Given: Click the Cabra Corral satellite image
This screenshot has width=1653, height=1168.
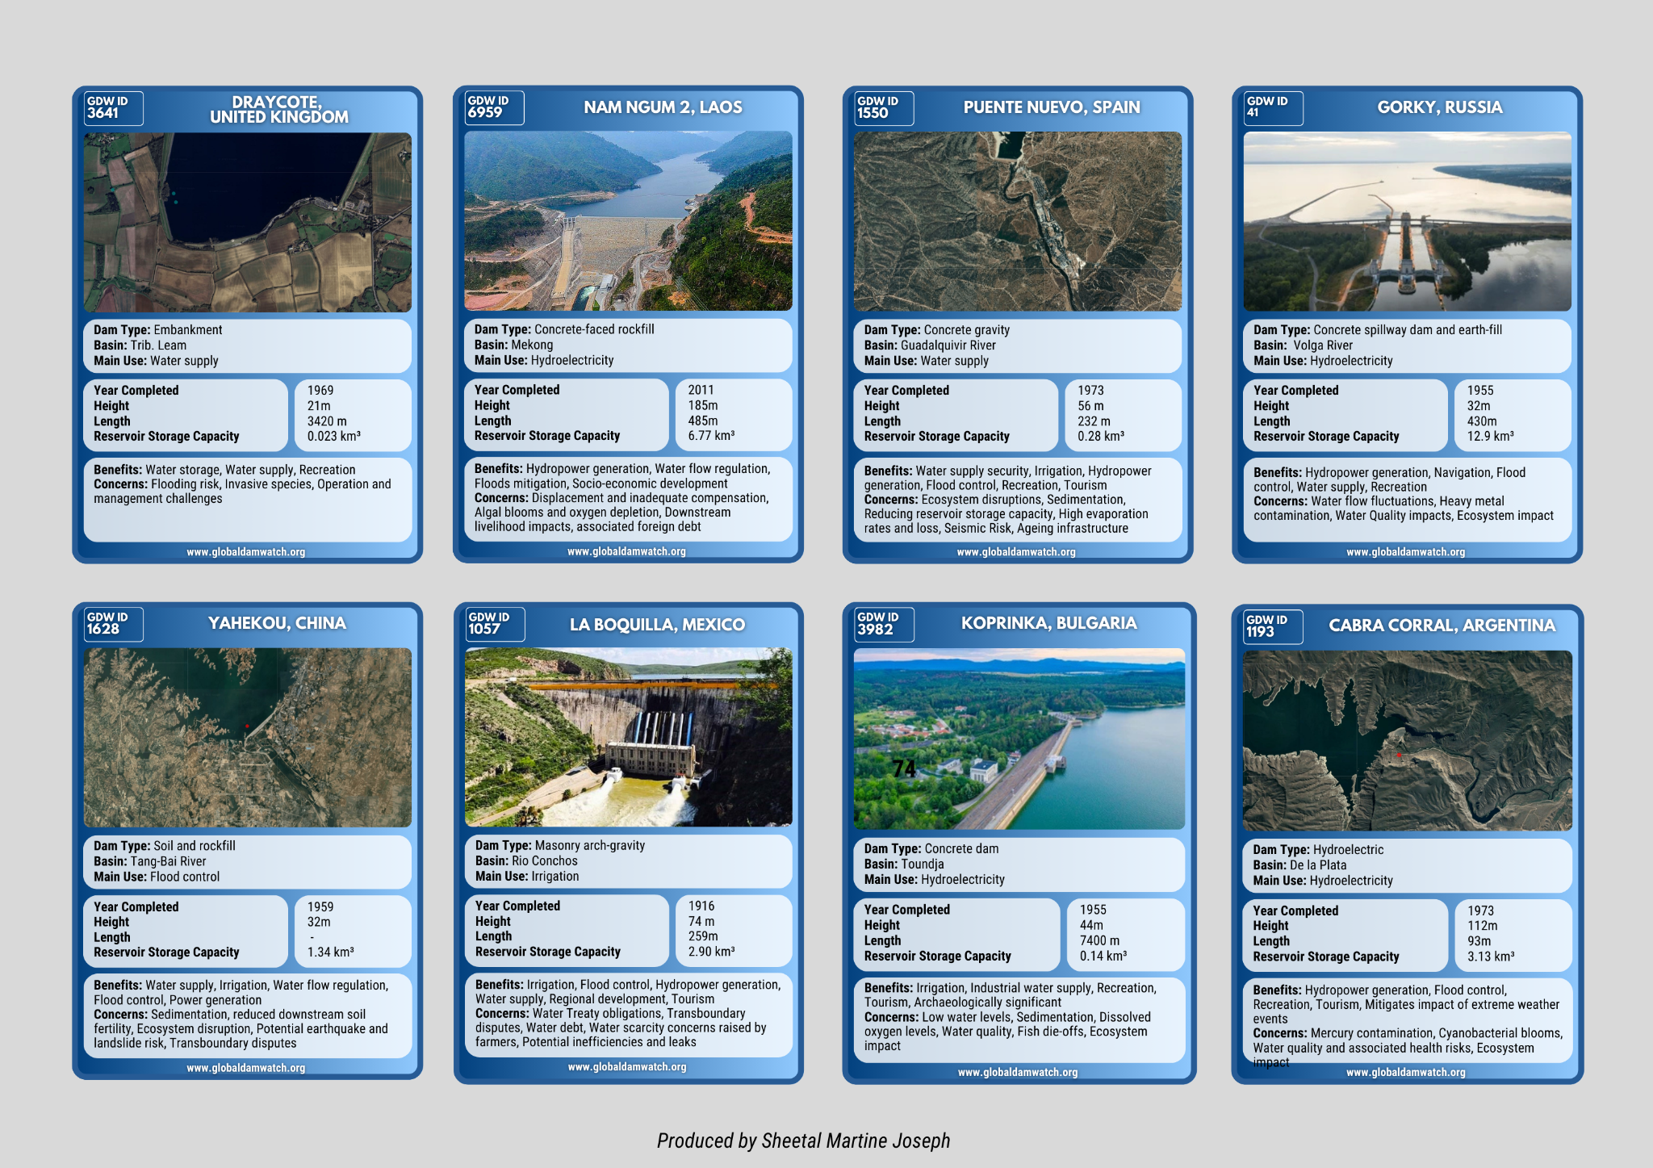Looking at the screenshot, I should coord(1407,740).
